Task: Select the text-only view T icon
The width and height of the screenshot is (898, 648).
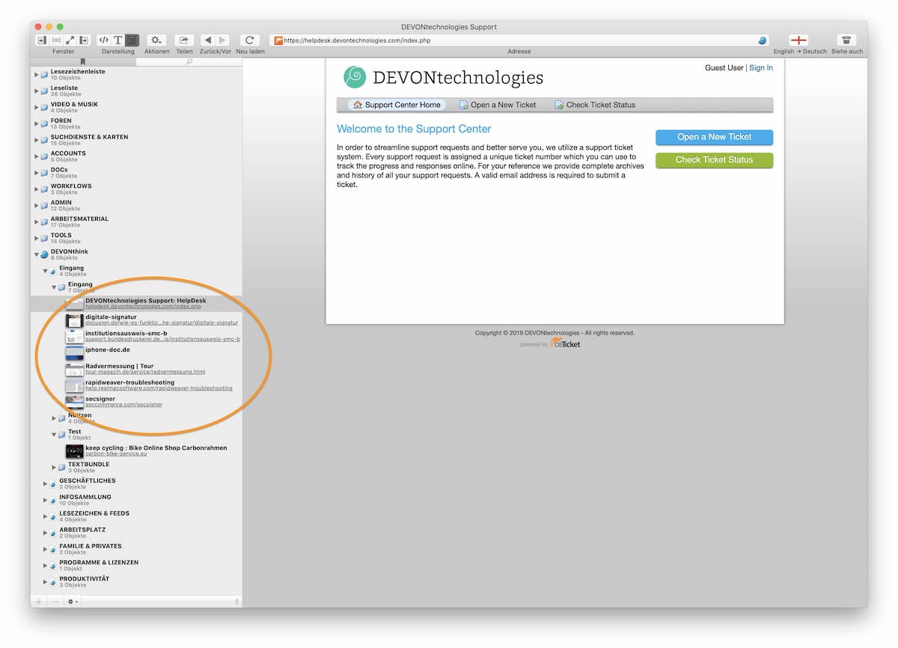Action: click(117, 40)
